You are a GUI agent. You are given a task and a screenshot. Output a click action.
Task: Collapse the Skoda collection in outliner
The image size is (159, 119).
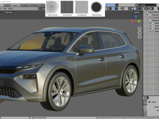(147, 20)
